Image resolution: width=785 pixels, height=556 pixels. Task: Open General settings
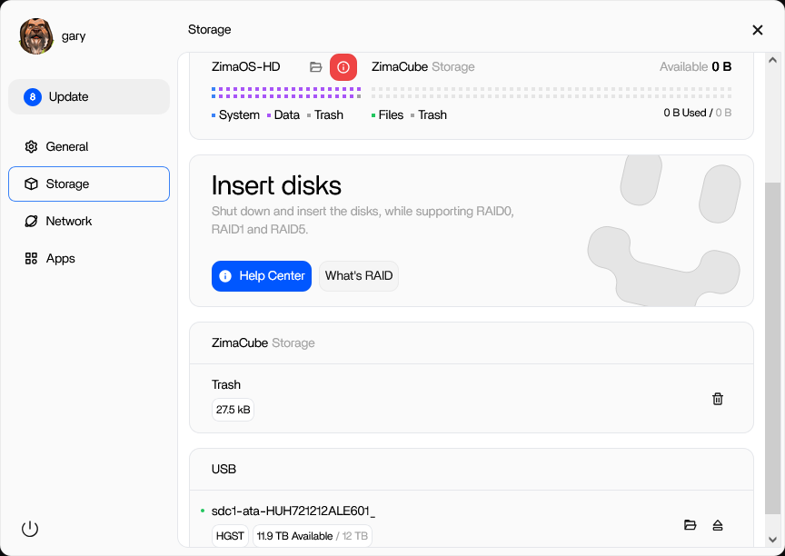click(x=89, y=146)
